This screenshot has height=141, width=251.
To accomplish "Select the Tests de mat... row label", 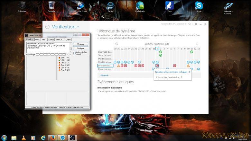I will click(x=105, y=55).
